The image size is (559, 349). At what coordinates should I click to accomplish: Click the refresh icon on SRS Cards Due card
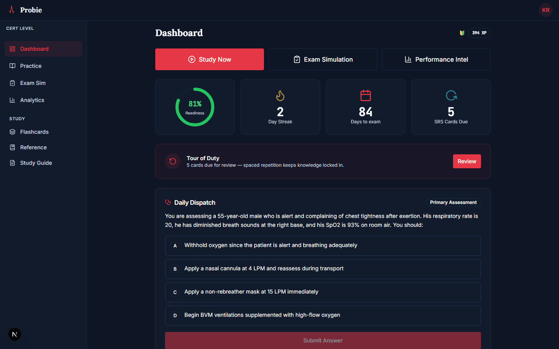(451, 95)
